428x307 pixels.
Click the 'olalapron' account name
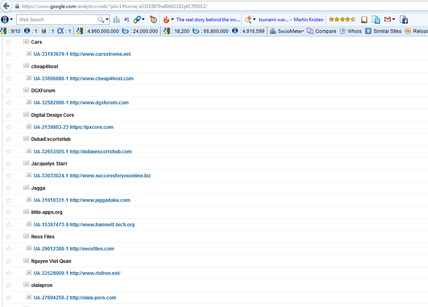click(42, 285)
